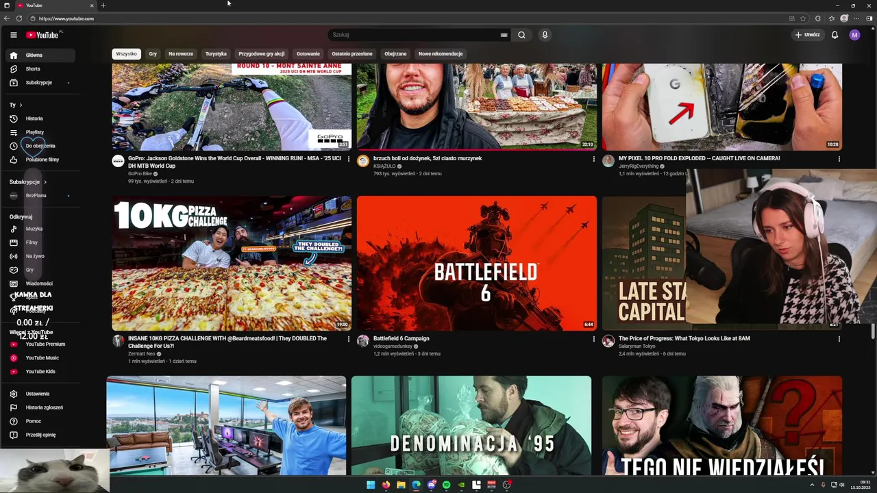Open browser settings and more ellipsis
This screenshot has width=877, height=493.
tap(856, 18)
